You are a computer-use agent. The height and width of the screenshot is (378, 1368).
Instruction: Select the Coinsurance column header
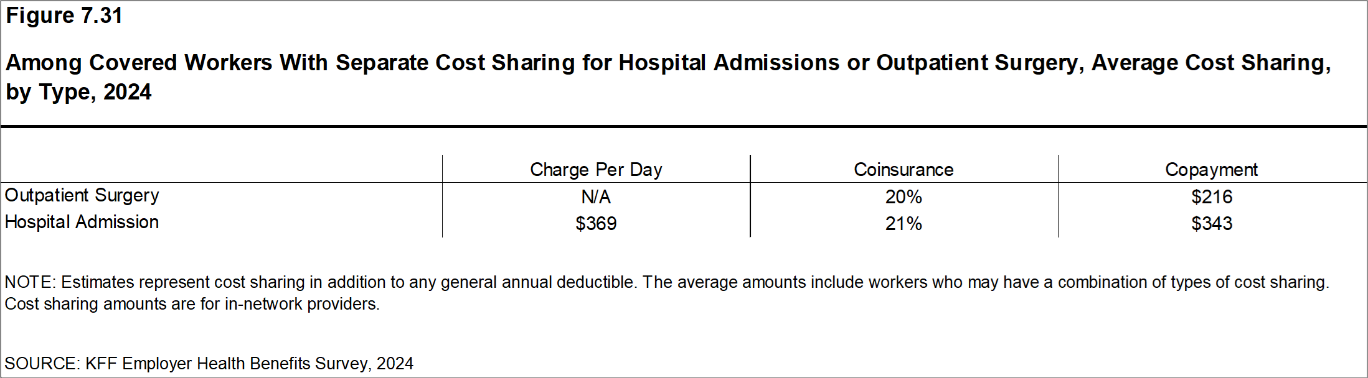coord(903,170)
